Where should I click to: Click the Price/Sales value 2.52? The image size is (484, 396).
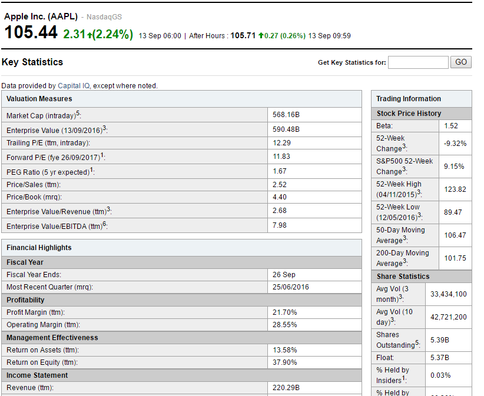click(x=279, y=185)
